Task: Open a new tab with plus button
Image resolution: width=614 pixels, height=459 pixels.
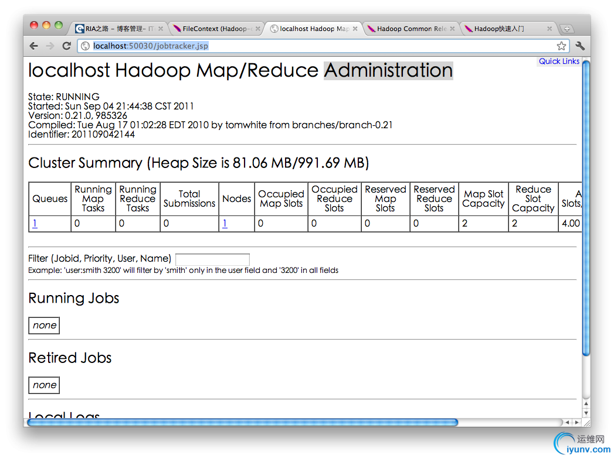Action: (x=566, y=29)
